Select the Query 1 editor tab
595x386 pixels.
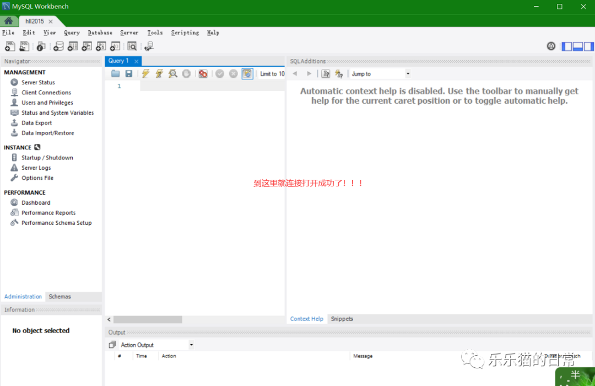click(x=118, y=61)
